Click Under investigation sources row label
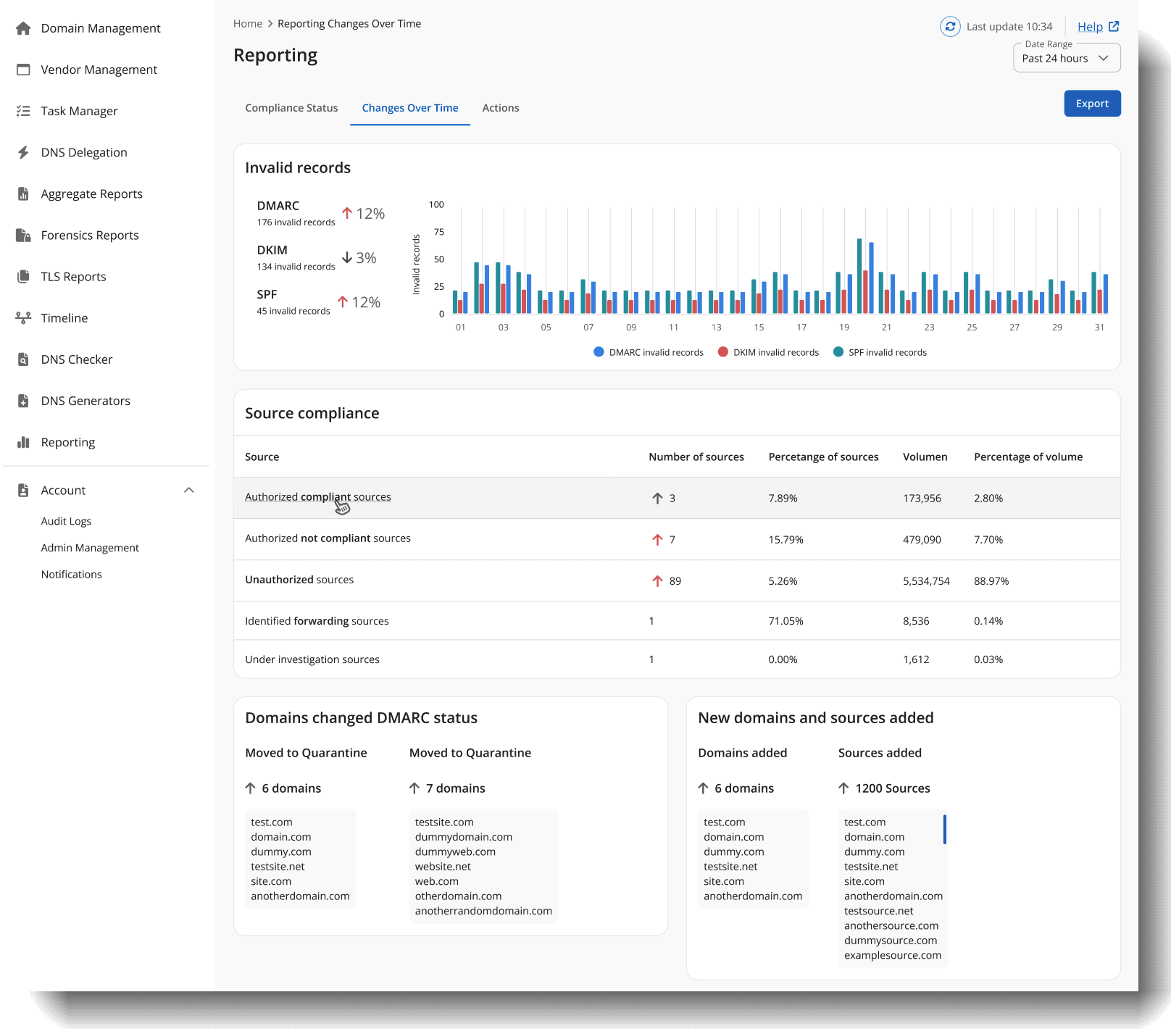The height and width of the screenshot is (1029, 1171). pyautogui.click(x=312, y=659)
